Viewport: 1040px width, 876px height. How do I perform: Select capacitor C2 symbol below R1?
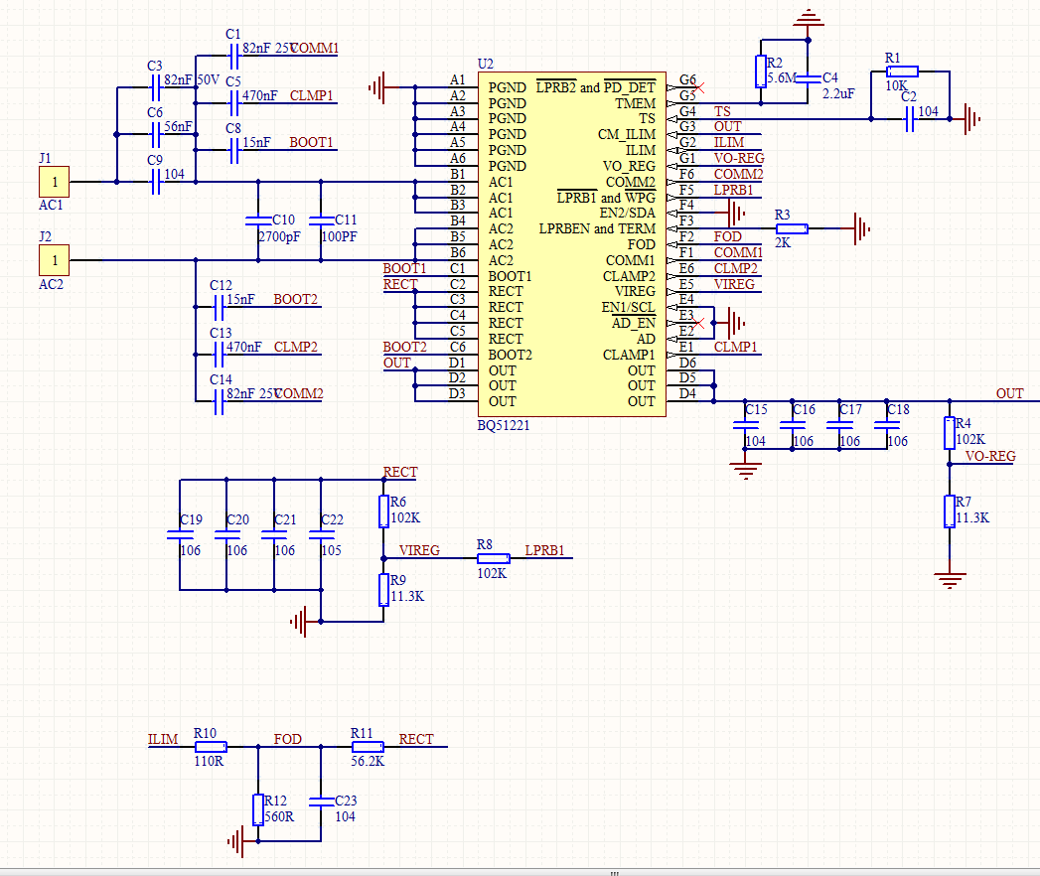910,119
